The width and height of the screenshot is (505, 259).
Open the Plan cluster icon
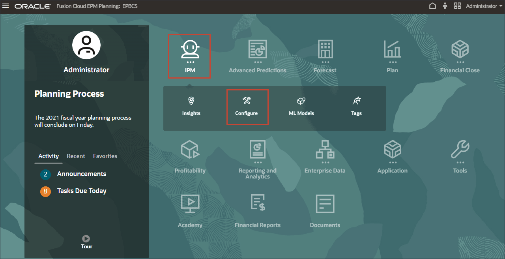pos(392,49)
